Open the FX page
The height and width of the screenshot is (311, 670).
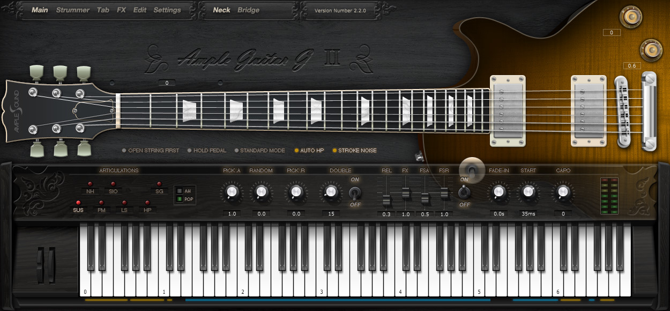(x=121, y=10)
